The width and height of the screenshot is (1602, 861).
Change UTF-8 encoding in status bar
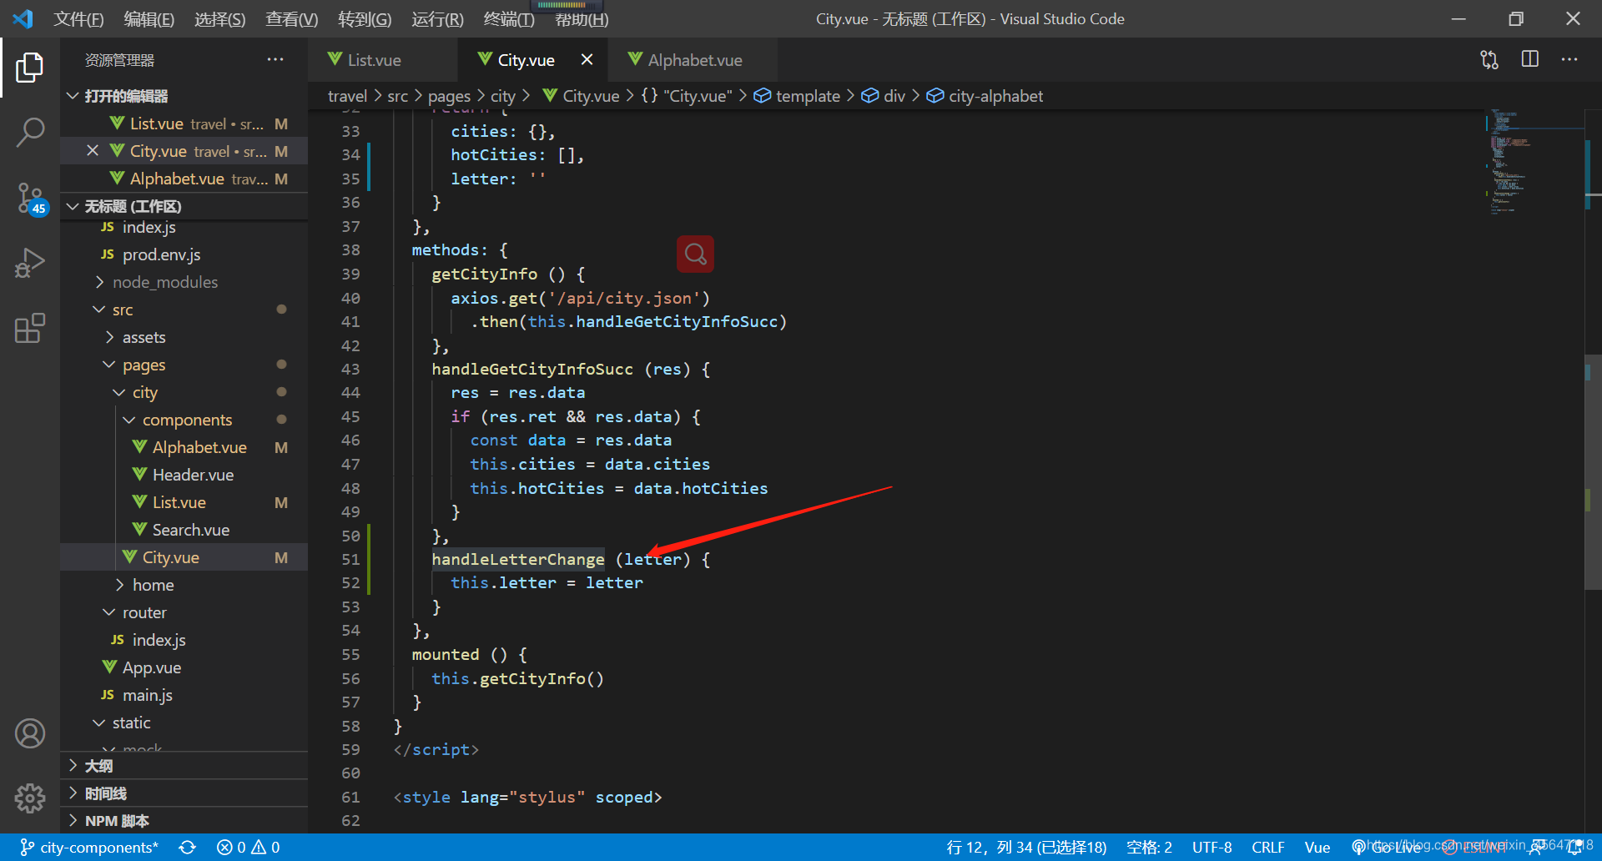1212,848
